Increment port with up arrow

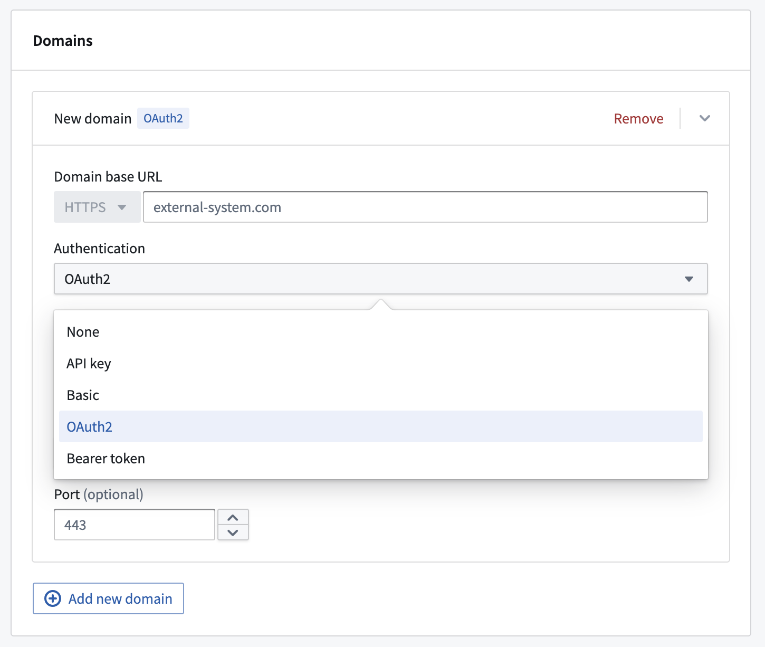[233, 517]
